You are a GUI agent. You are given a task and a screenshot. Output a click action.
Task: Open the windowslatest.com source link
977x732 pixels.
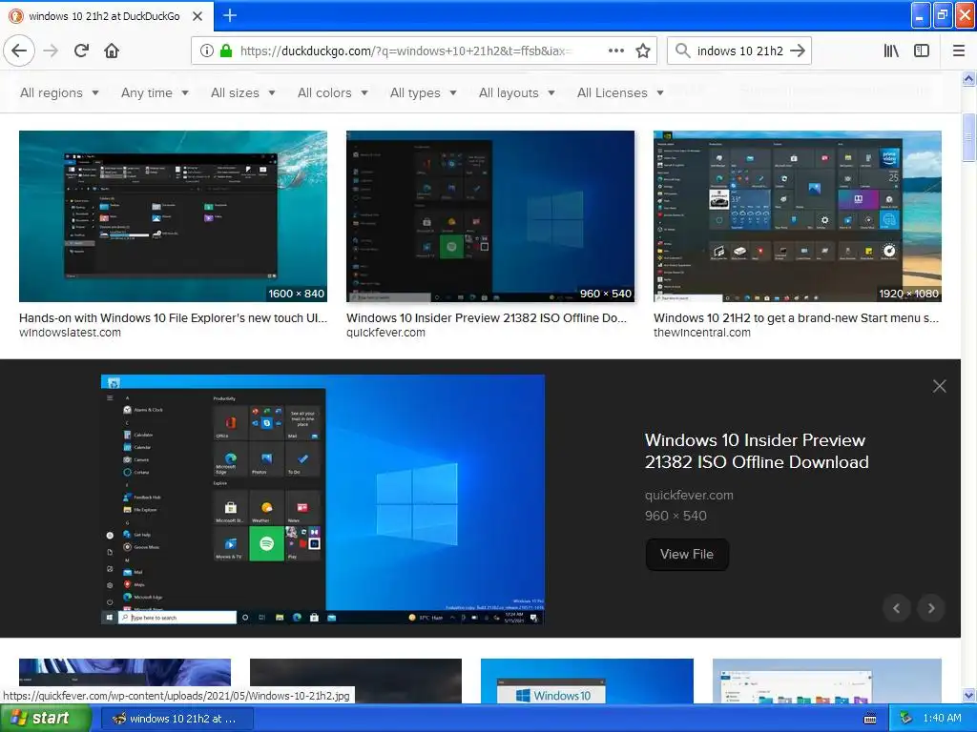coord(70,333)
